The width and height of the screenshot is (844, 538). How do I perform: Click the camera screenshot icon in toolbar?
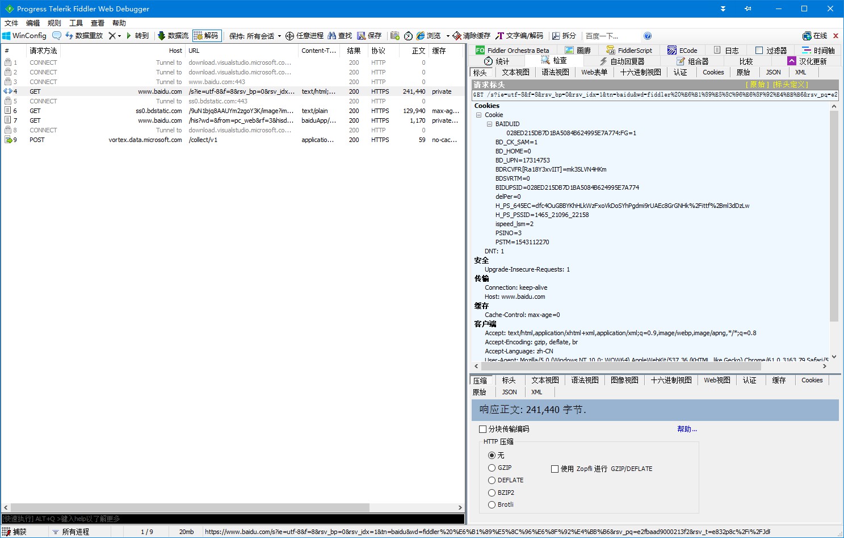[x=395, y=36]
